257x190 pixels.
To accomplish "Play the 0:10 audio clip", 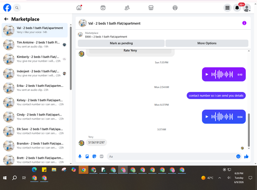I will click(207, 74).
